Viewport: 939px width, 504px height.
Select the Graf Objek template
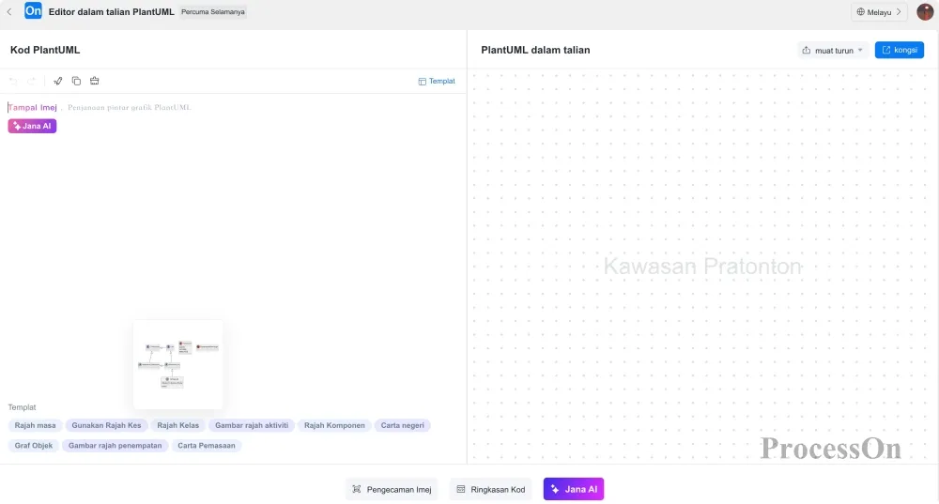34,445
